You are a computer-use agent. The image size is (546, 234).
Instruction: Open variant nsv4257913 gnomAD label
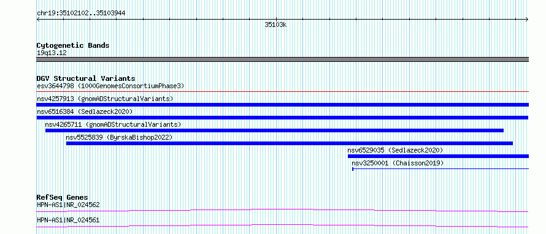(x=105, y=99)
